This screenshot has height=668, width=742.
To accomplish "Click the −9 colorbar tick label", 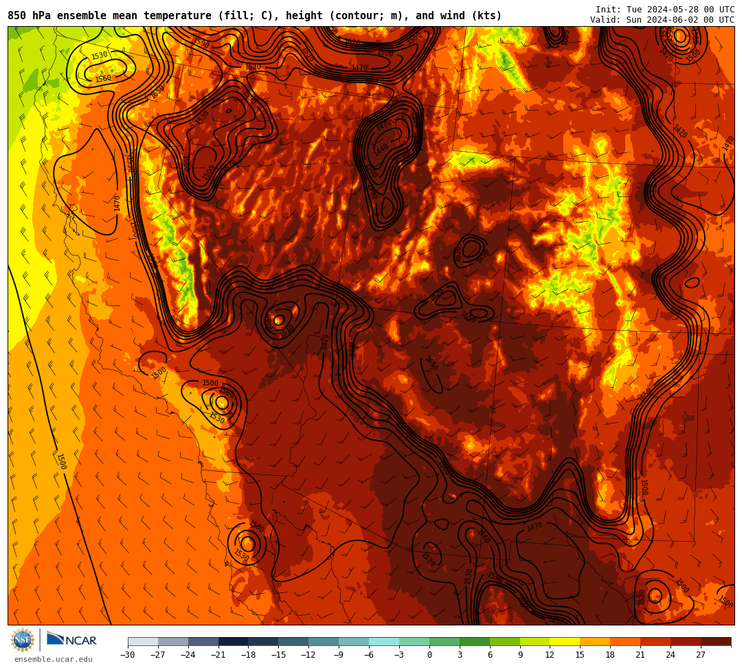I will [338, 655].
